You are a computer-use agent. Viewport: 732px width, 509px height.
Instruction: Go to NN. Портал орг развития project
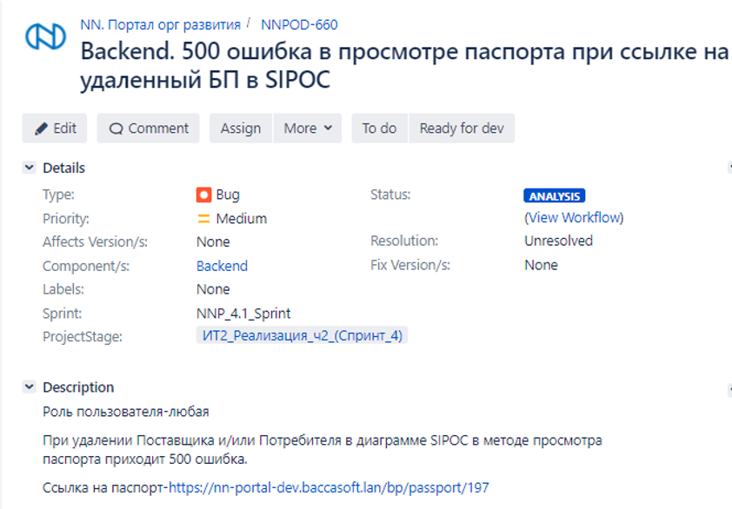click(x=160, y=24)
